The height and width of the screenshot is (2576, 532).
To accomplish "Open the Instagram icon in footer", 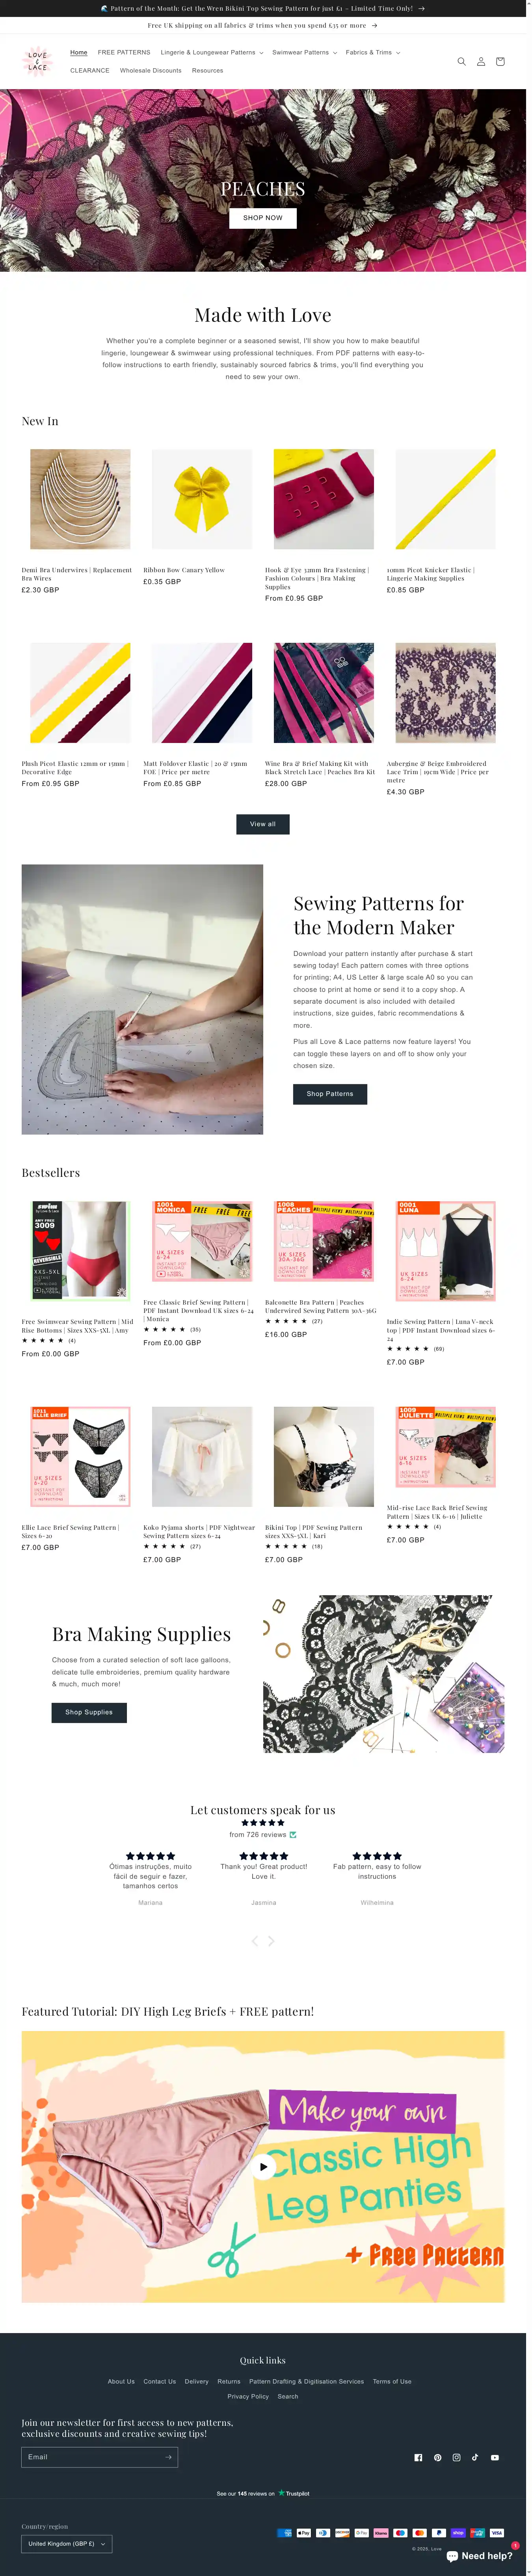I will 456,2457.
